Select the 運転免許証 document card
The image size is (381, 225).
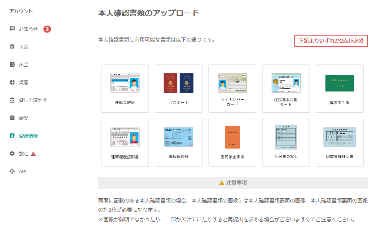tap(125, 89)
